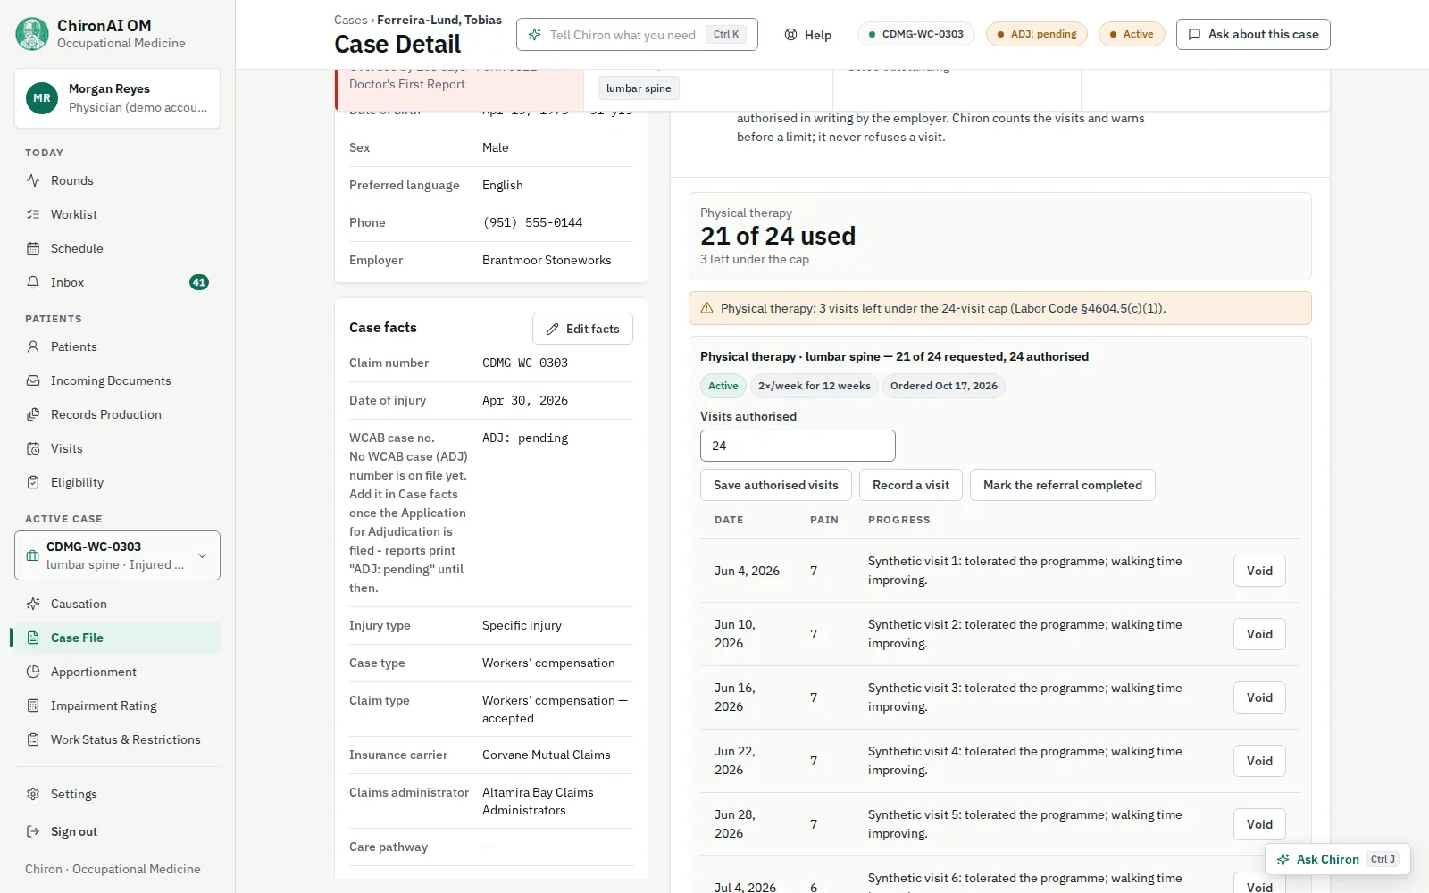Click the Edit facts button

point(582,329)
